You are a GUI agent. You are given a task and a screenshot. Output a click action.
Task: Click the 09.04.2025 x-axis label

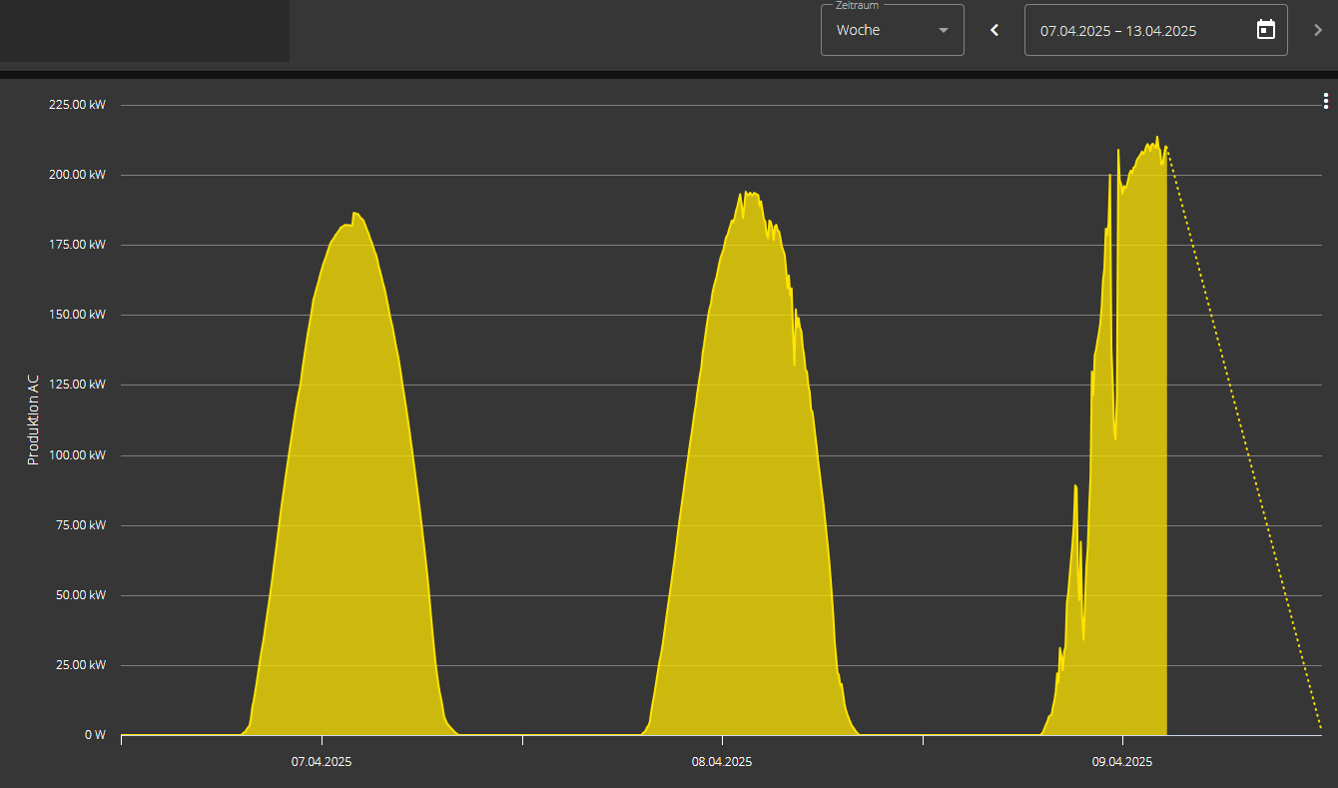(1122, 762)
